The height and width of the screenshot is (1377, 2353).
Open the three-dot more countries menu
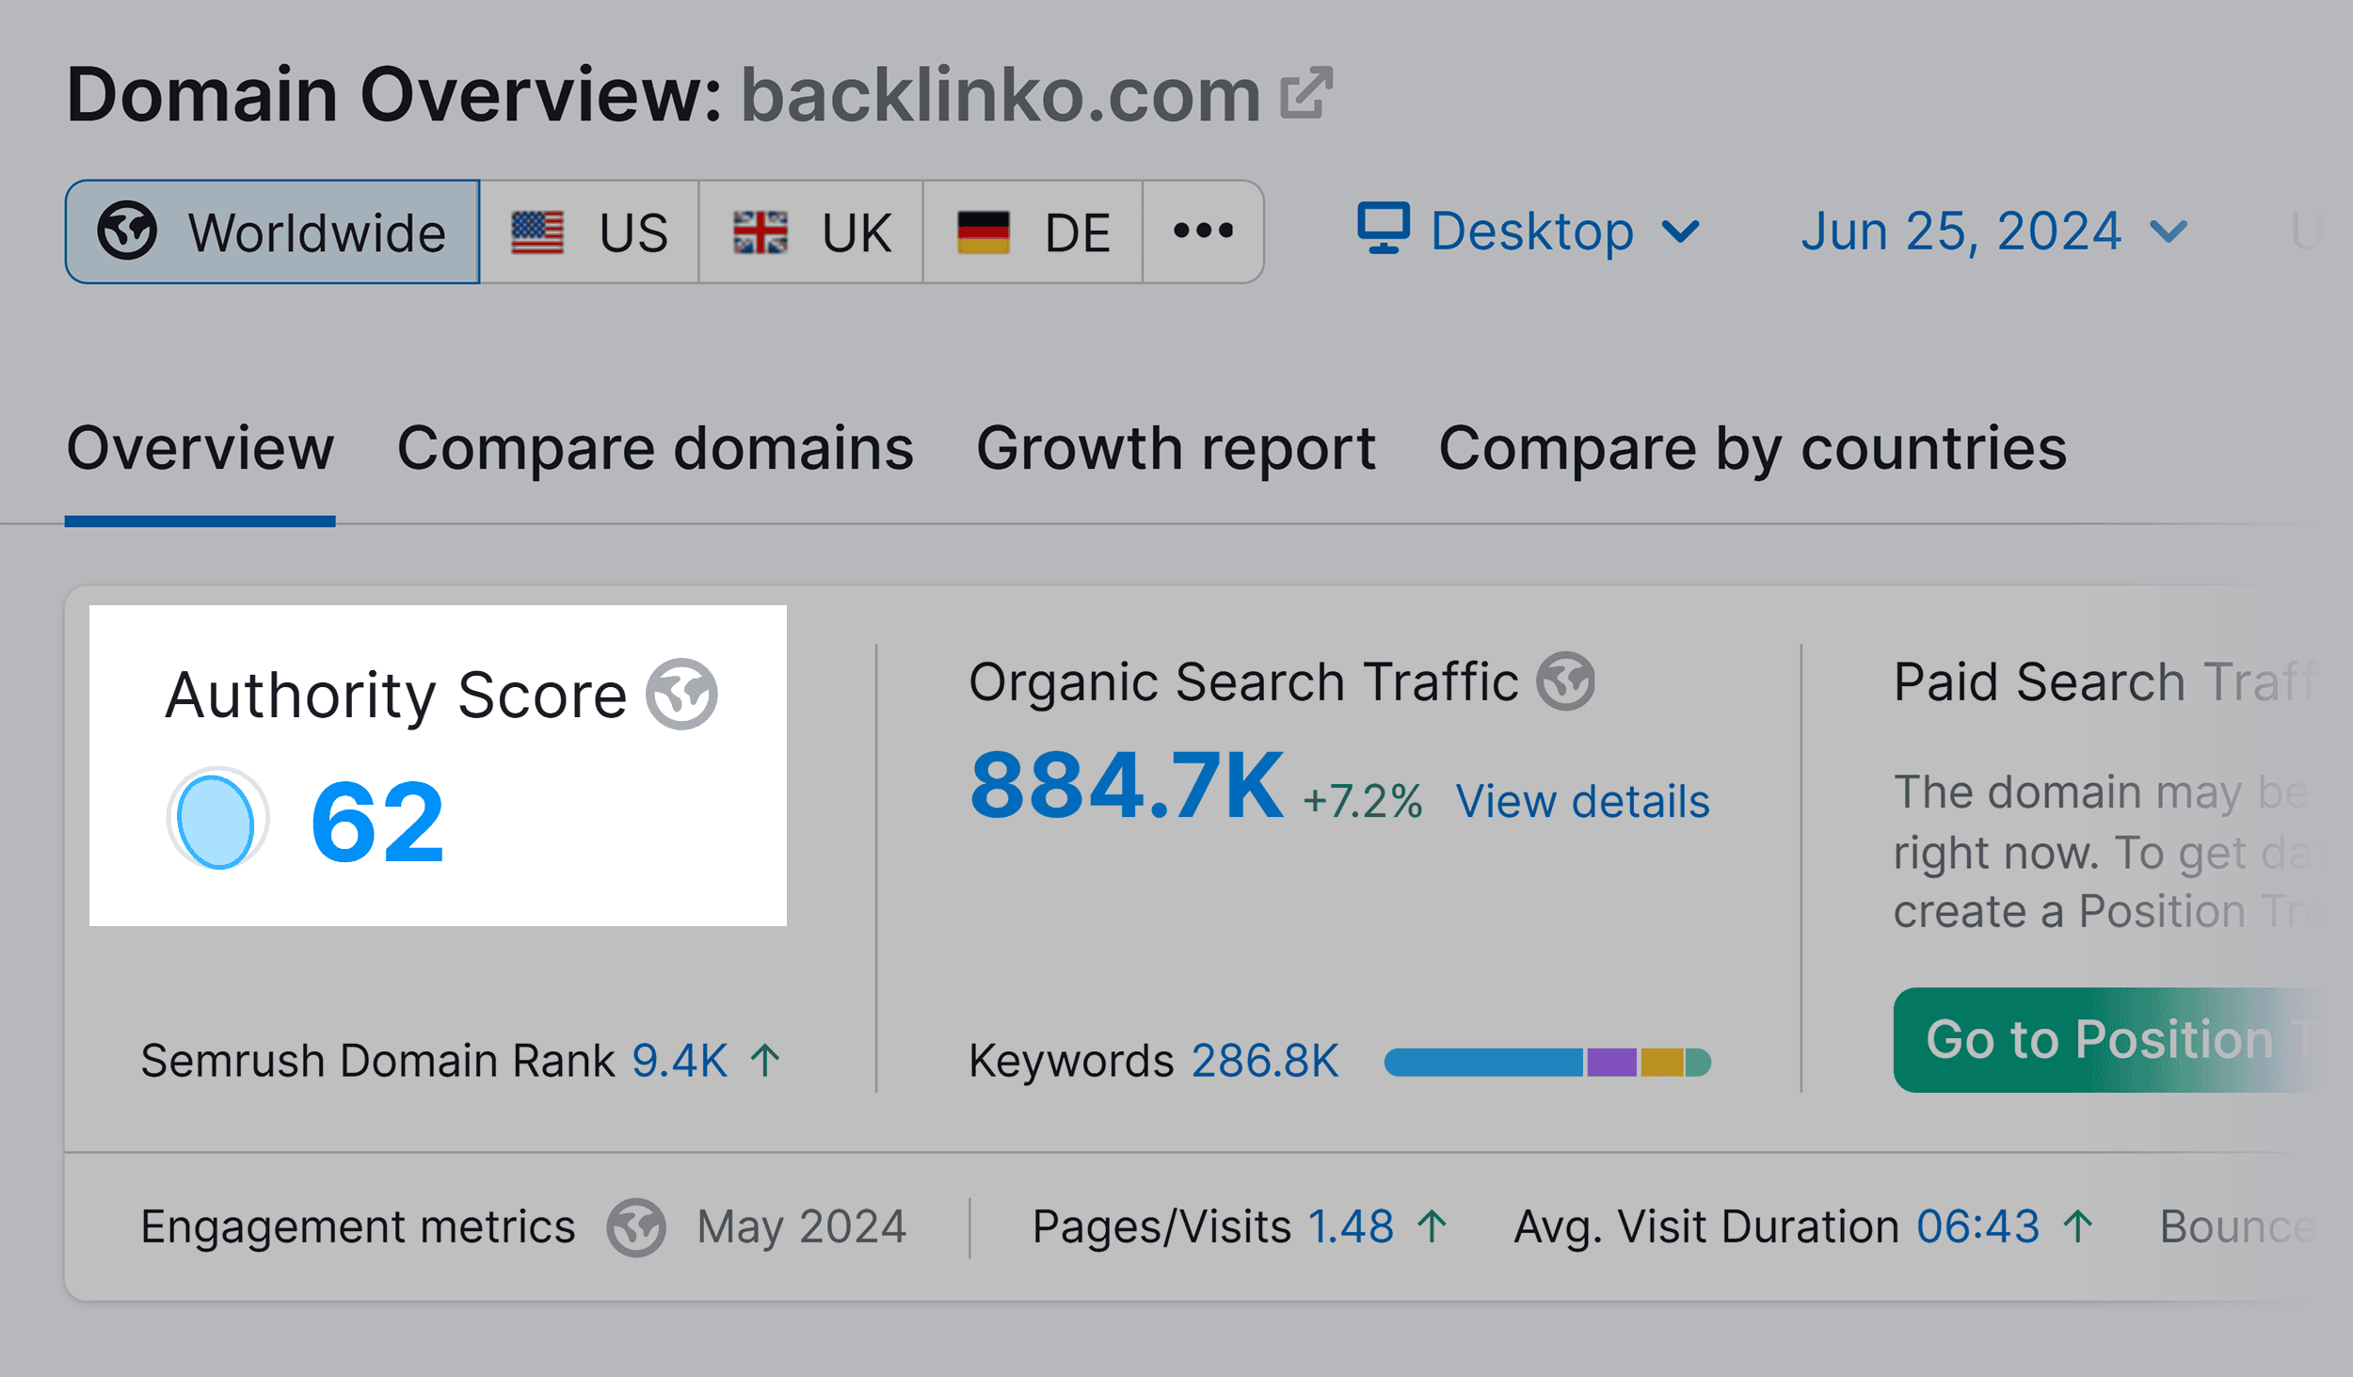point(1202,231)
